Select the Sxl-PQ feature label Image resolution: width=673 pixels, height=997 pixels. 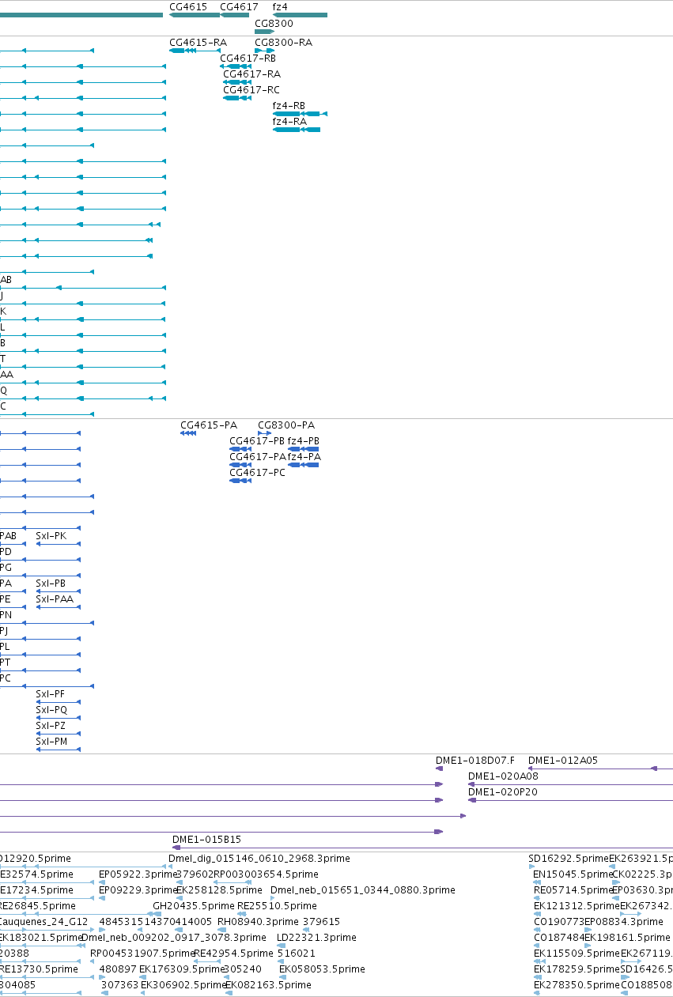point(51,710)
